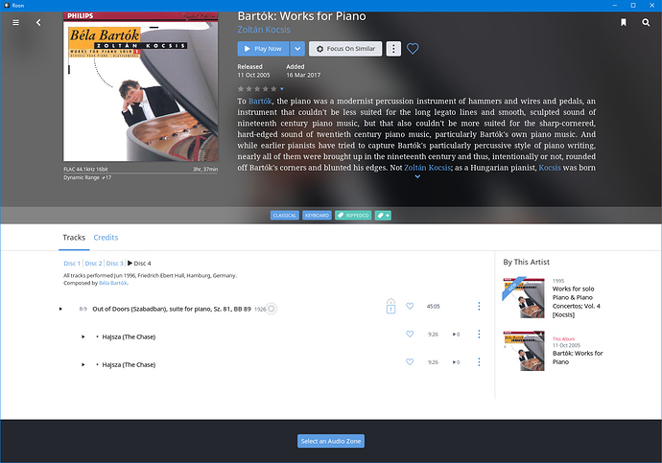
Task: Click the Dynamic Range 17 label
Action: pyautogui.click(x=87, y=177)
